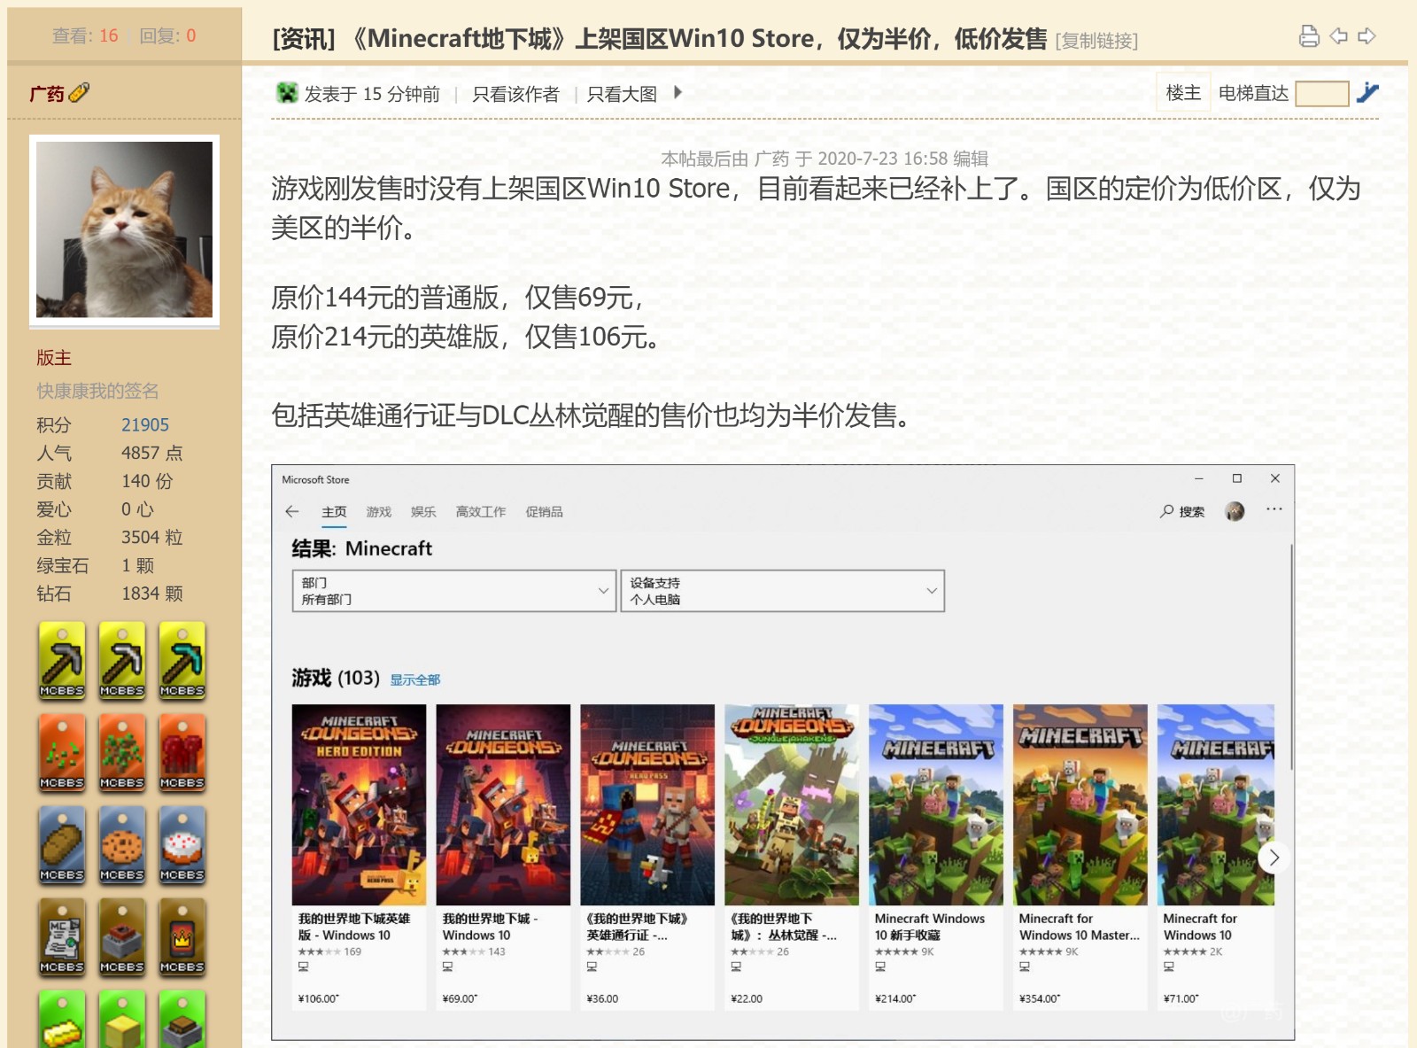Go to next thread with right arrow icon

click(1367, 36)
